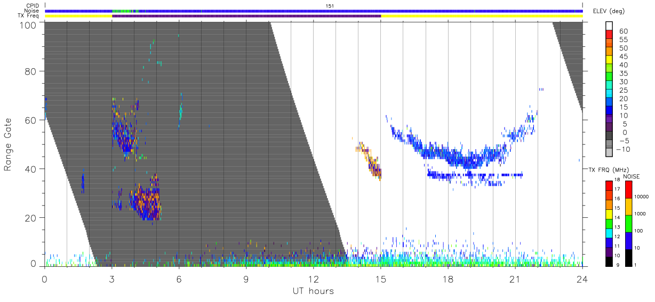Click the 35 tick on the ELEV colorbar
The image size is (655, 302).
pos(623,74)
